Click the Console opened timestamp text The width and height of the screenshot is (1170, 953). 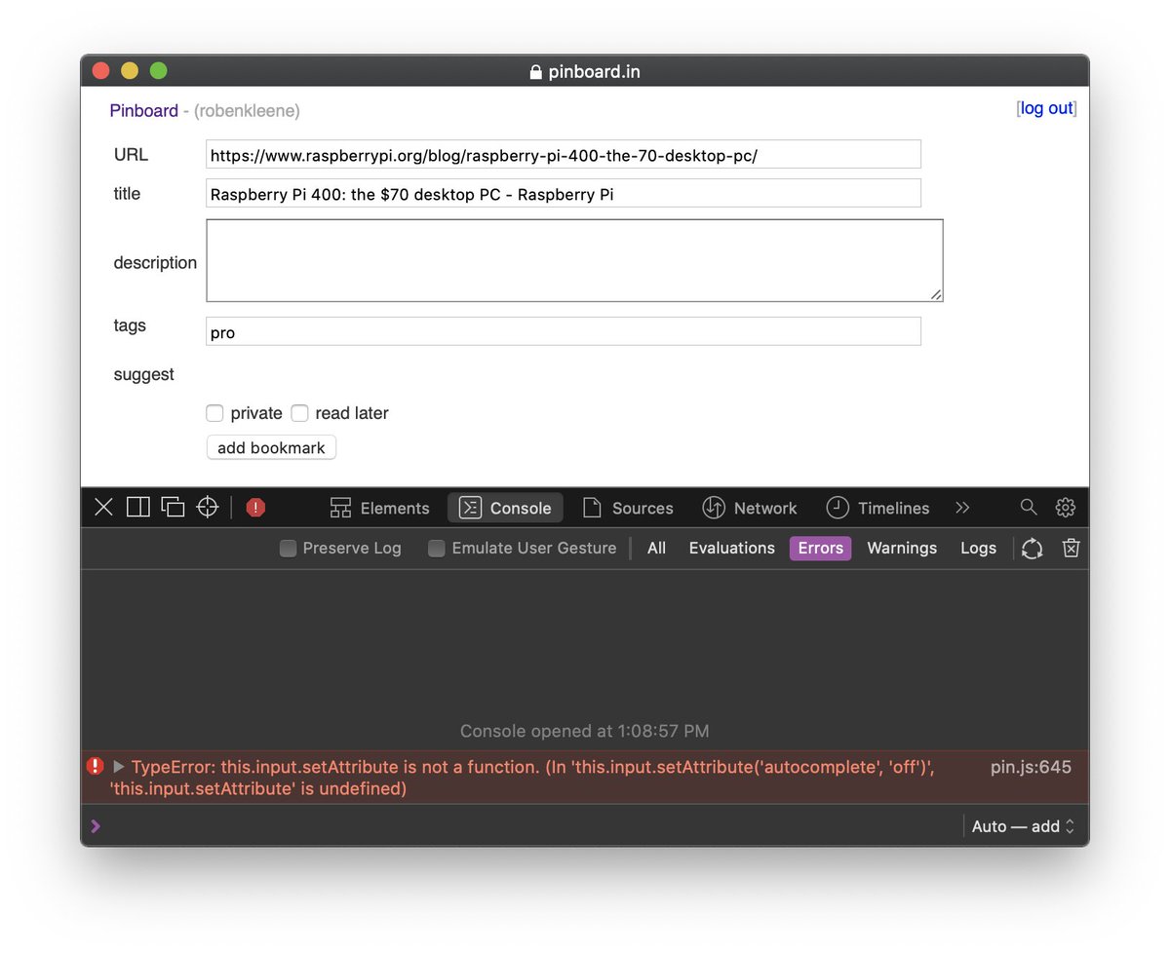pos(584,731)
